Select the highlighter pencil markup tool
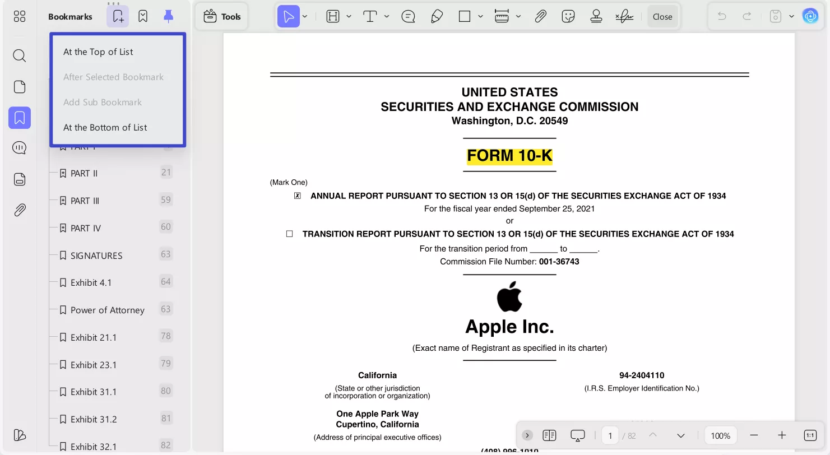Viewport: 830px width, 455px height. (437, 16)
